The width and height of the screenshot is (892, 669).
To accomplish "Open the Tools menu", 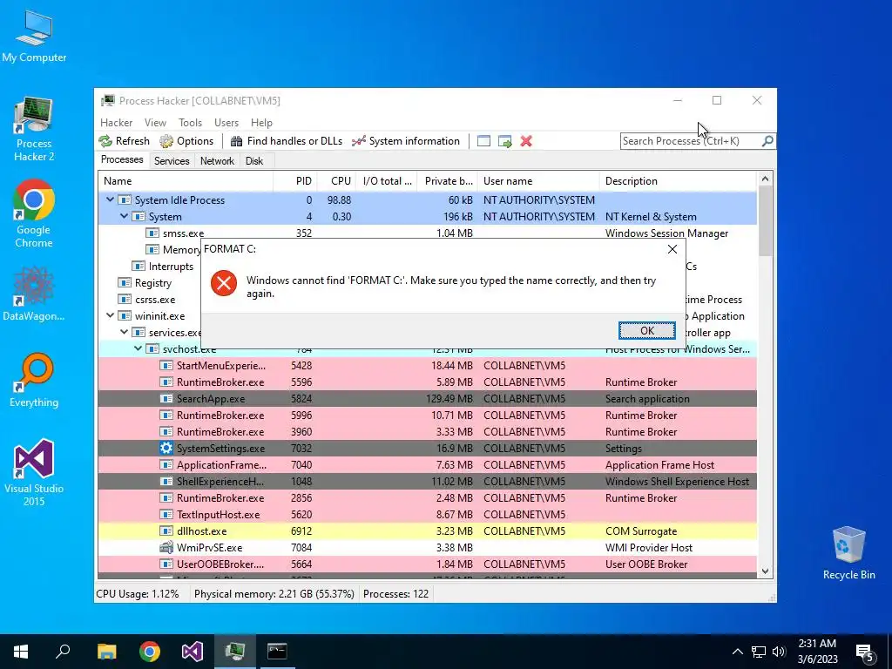I will (x=190, y=123).
